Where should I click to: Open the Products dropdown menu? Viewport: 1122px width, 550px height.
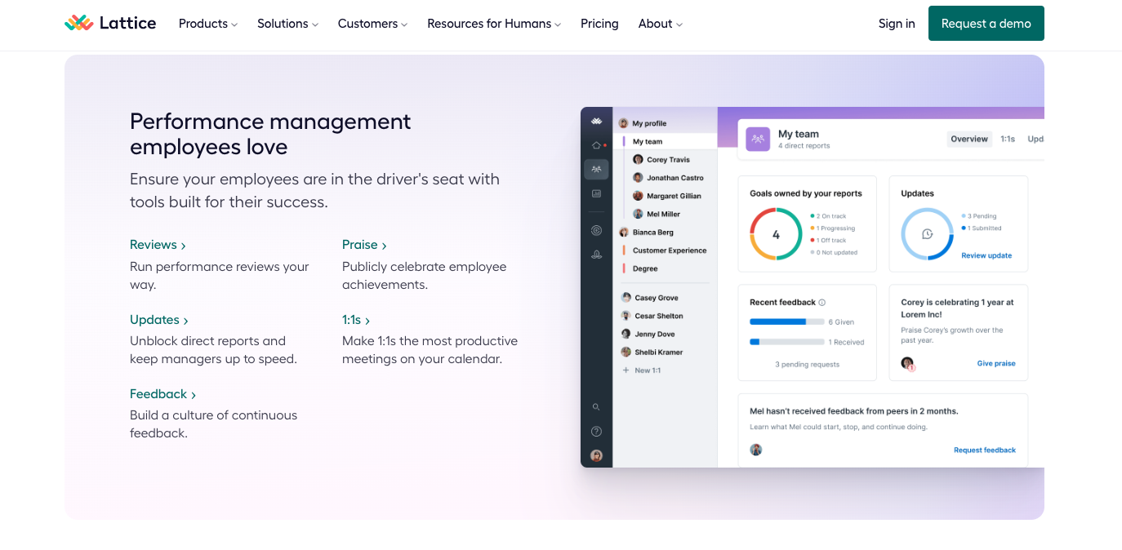click(x=208, y=24)
